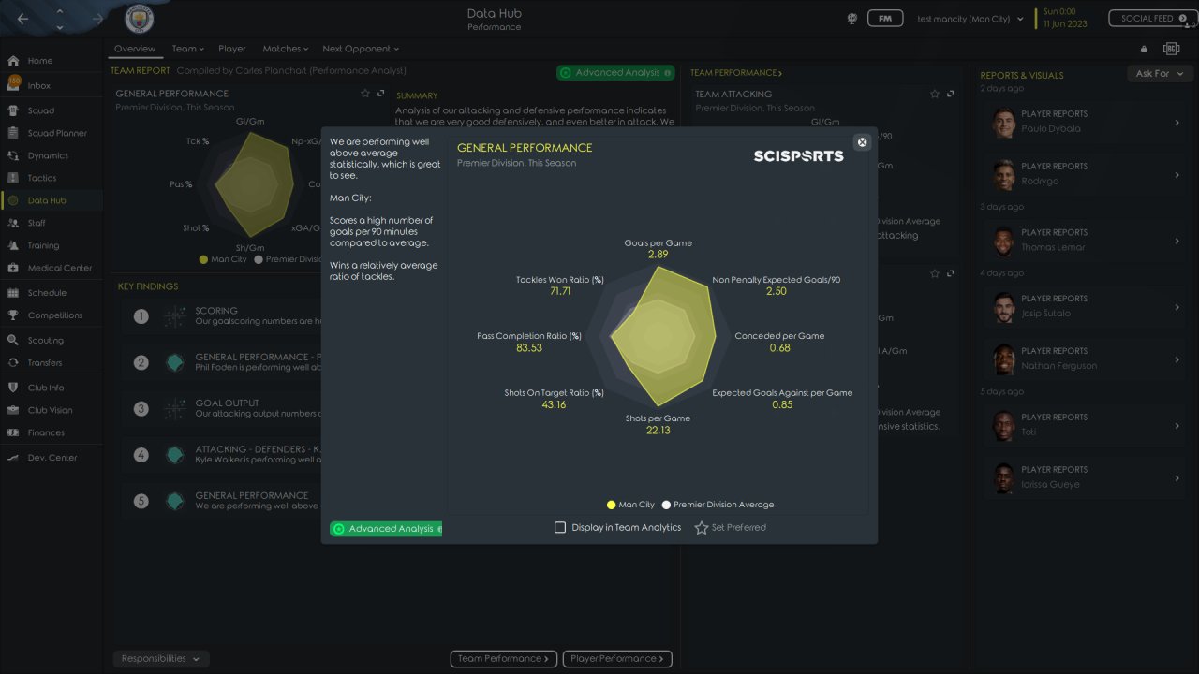Click the Man City yellow legend dot
The image size is (1199, 674).
point(611,505)
